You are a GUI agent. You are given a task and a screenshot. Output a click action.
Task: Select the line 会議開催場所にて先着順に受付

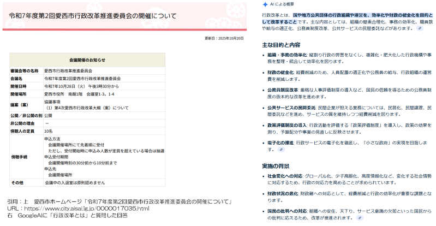76,145
